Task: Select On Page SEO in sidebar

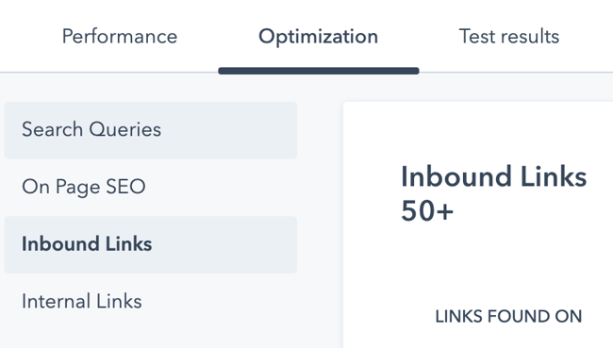Action: 84,187
